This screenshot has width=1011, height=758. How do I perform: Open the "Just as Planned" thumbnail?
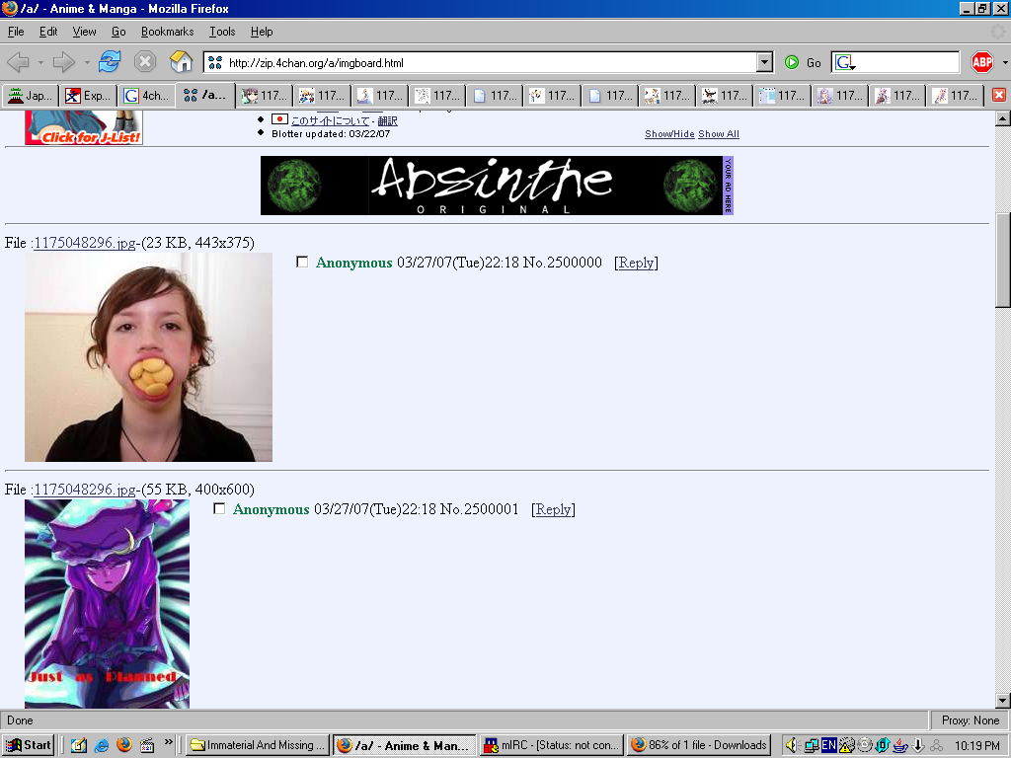click(107, 604)
